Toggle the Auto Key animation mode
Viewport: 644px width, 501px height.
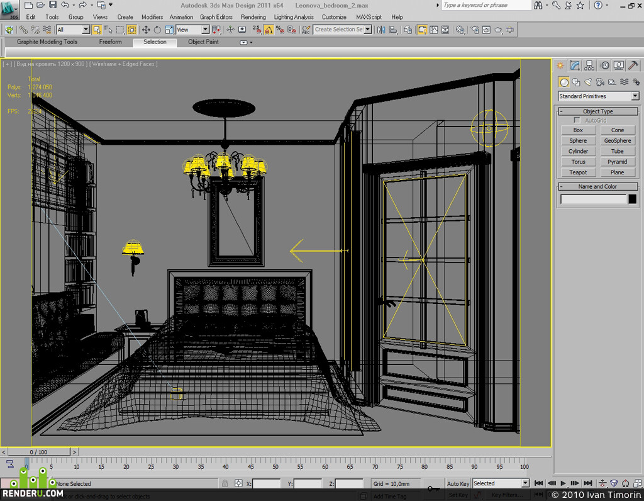pos(458,483)
